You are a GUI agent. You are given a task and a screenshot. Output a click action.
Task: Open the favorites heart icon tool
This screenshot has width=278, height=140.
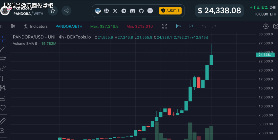click(x=3, y=108)
